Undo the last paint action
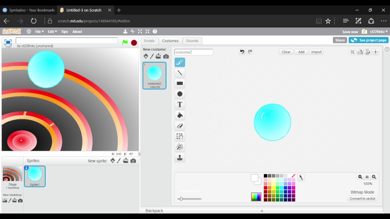The height and width of the screenshot is (219, 390). [x=242, y=52]
